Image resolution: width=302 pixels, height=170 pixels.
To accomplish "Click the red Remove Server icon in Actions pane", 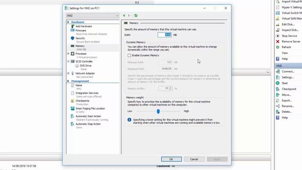I will click(277, 42).
